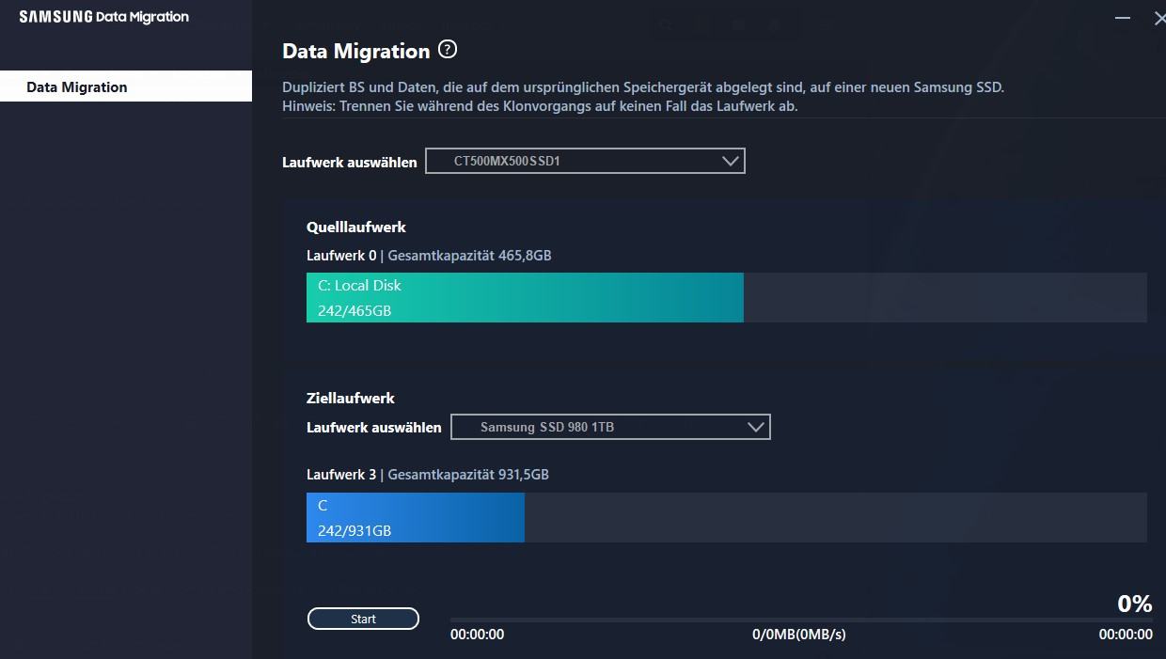This screenshot has height=659, width=1166.
Task: Click the 0% progress percentage
Action: point(1135,604)
